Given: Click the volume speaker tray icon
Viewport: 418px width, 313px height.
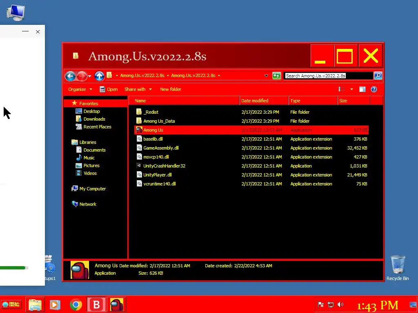Looking at the screenshot, I should point(340,304).
